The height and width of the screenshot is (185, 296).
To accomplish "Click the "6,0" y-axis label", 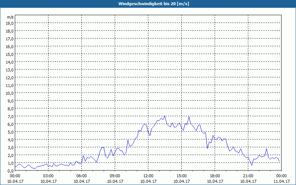I will click(11, 124).
